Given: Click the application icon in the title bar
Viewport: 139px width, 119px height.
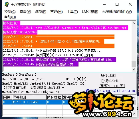Looking at the screenshot, I should coord(7,4).
